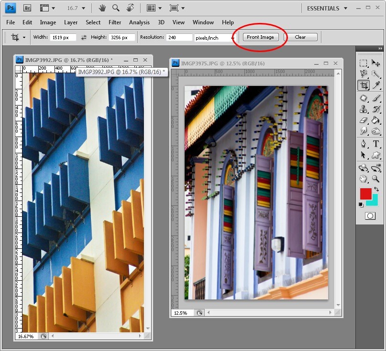Viewport: 386px width, 351px height.
Task: Click the Clear button
Action: click(x=301, y=37)
